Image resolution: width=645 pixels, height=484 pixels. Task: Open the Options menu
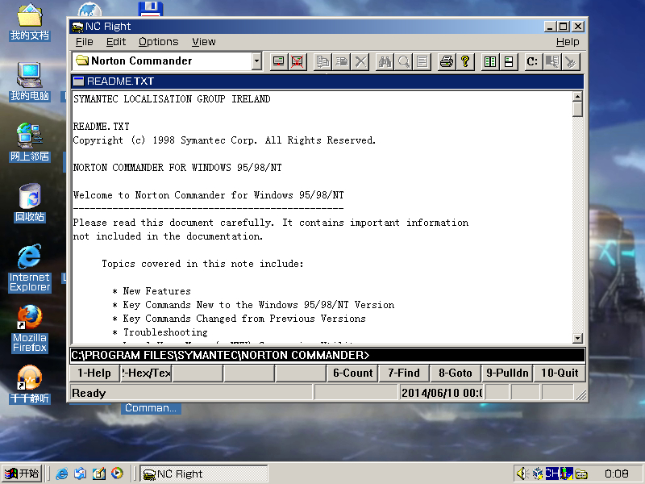point(158,42)
